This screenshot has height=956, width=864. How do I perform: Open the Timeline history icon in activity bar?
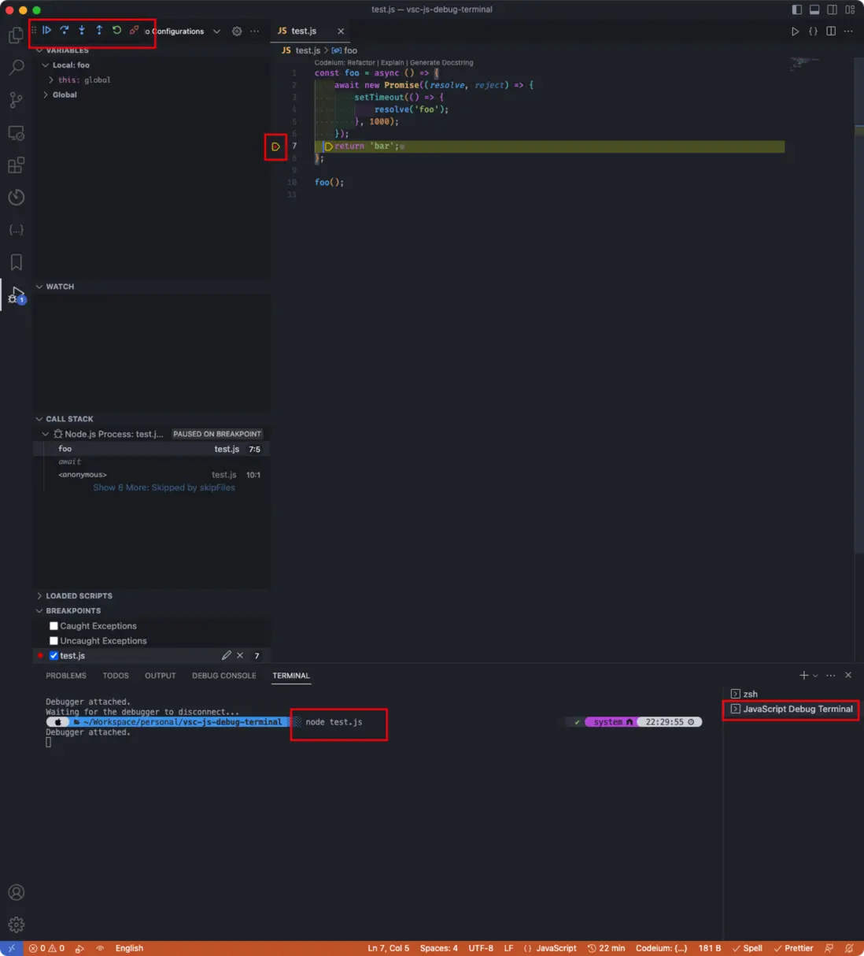point(16,198)
